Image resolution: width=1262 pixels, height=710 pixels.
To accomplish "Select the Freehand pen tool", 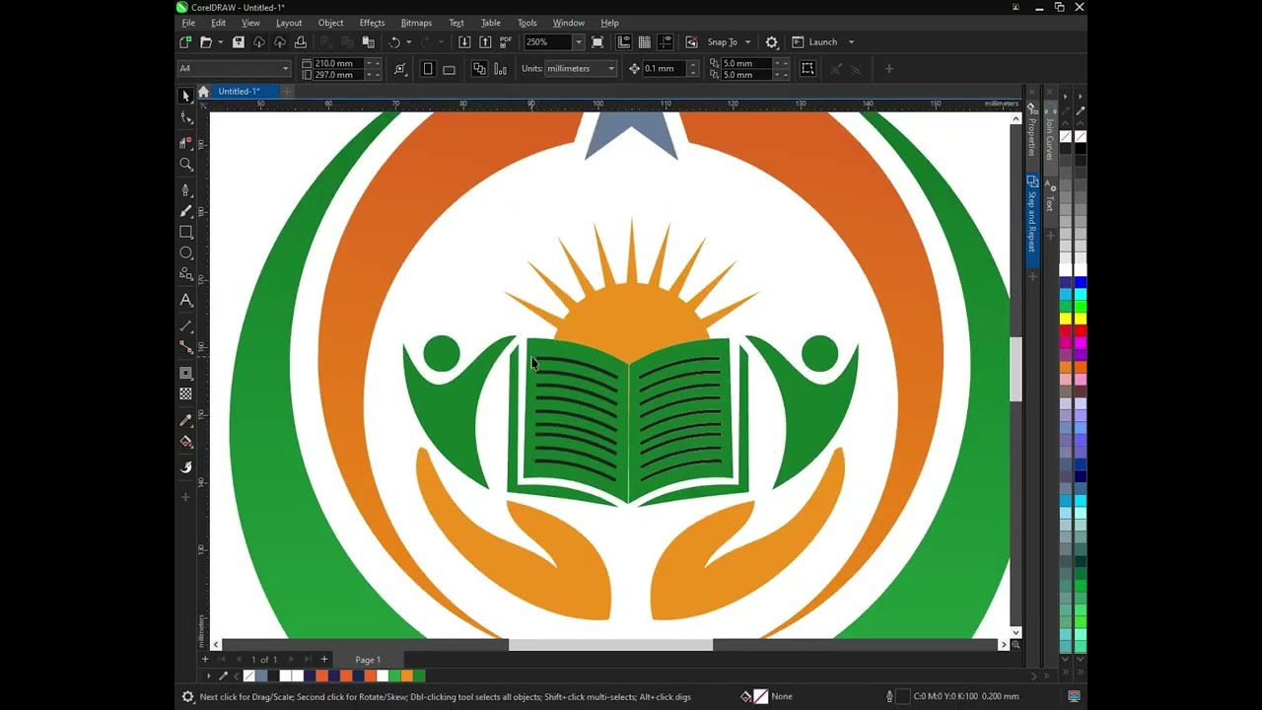I will (x=185, y=189).
